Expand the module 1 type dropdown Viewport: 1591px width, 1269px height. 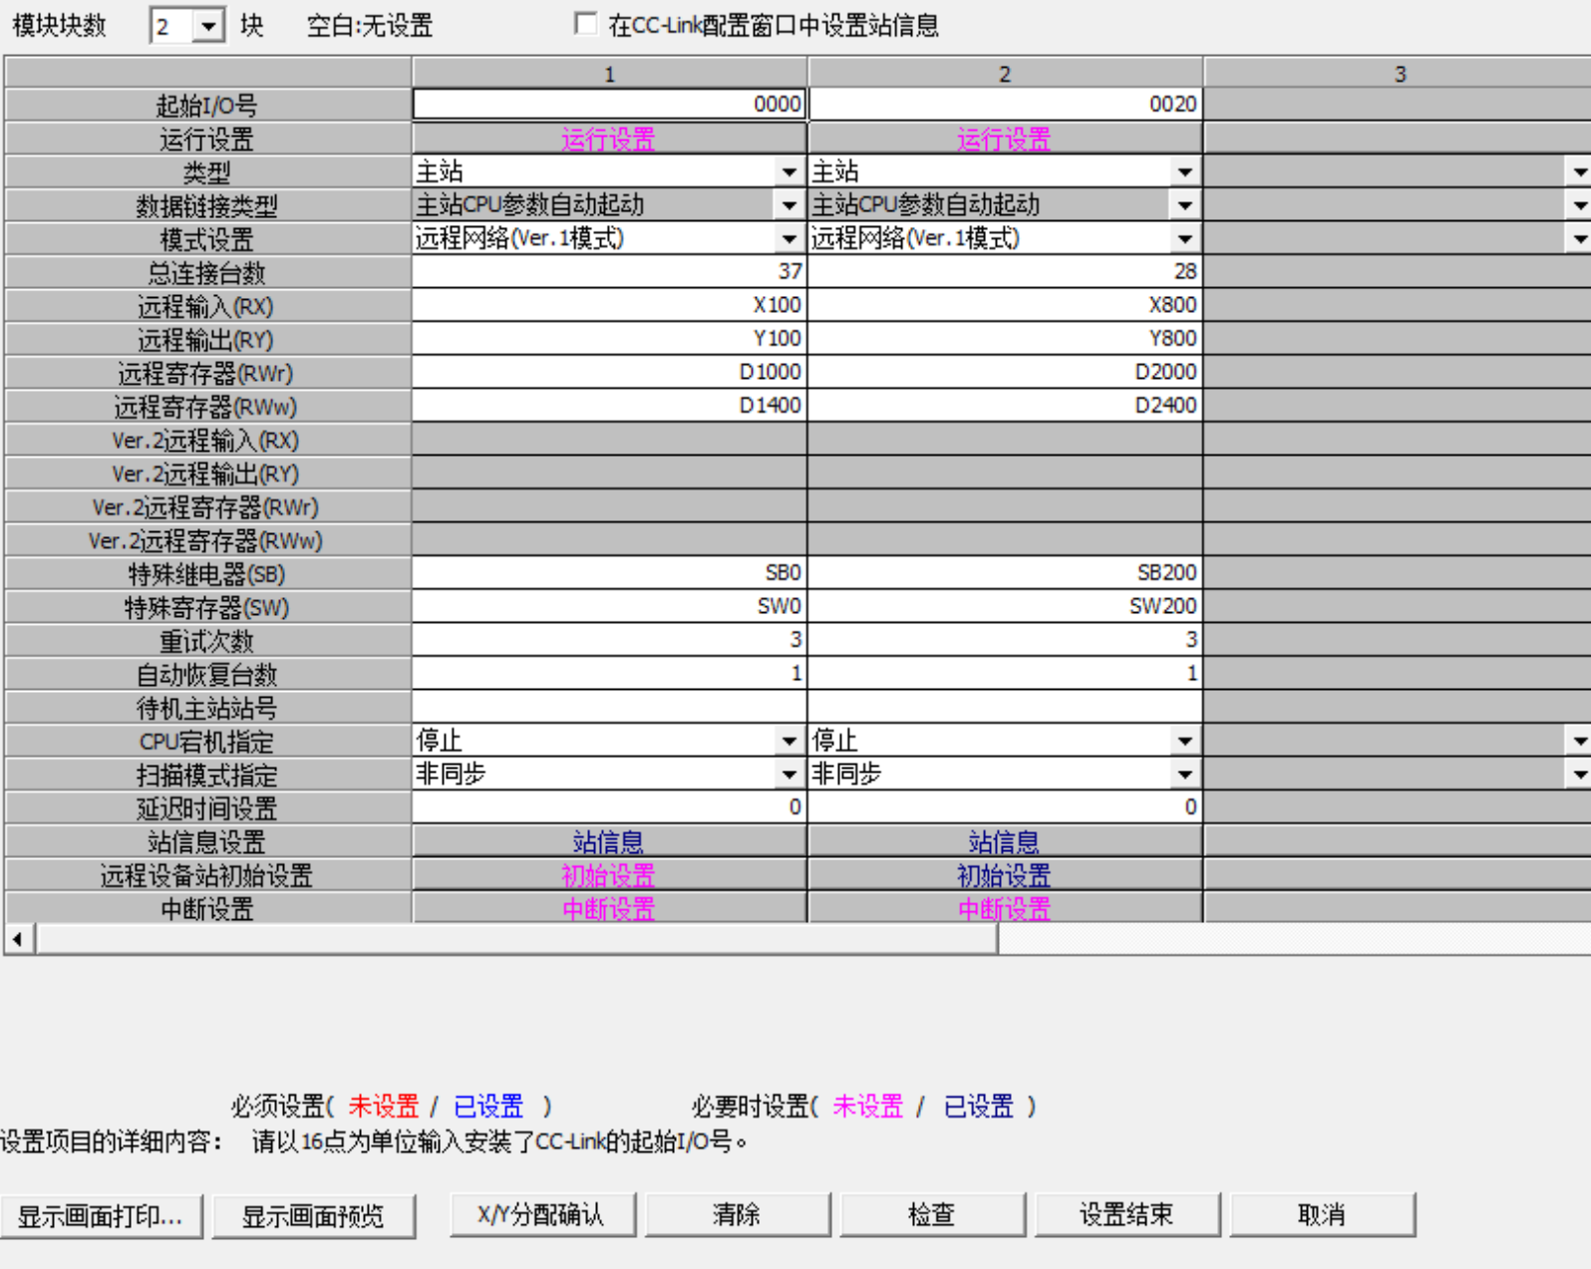pyautogui.click(x=789, y=172)
